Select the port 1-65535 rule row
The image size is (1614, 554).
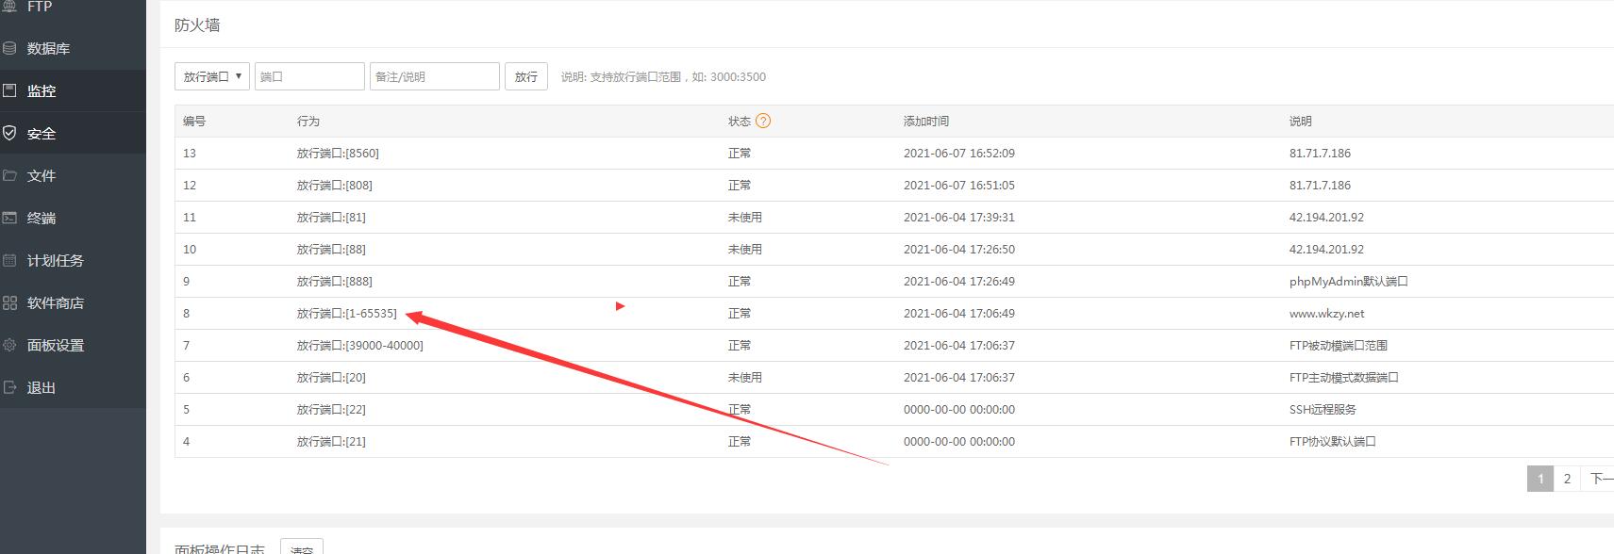tap(347, 313)
